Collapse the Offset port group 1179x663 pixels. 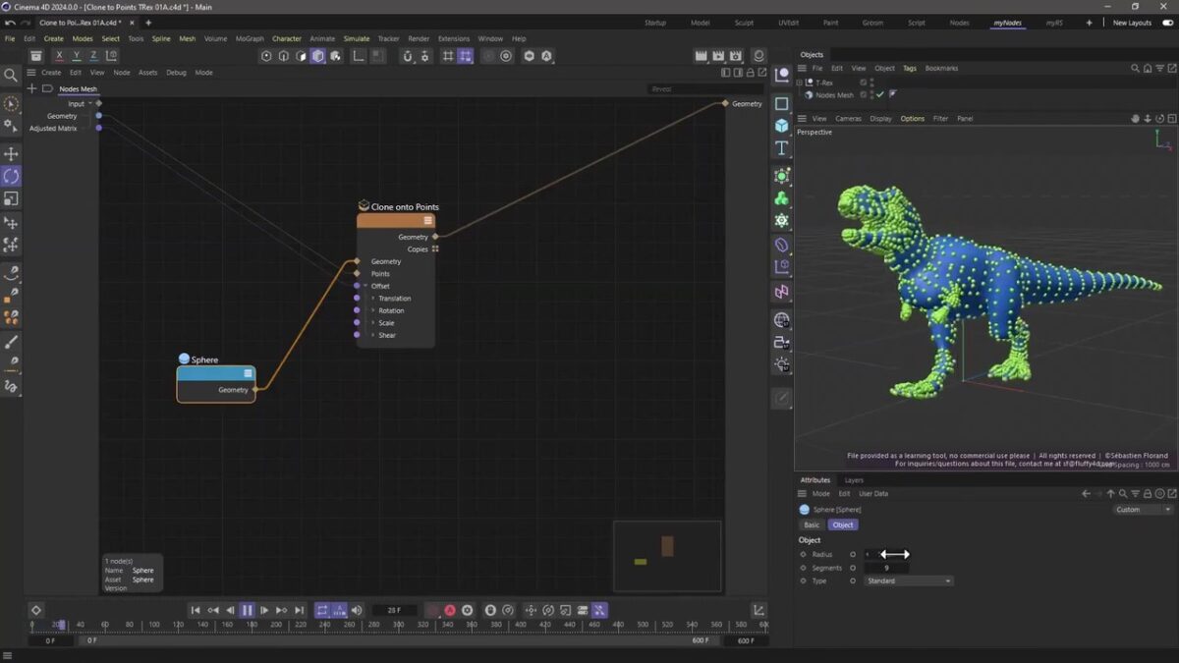tap(365, 286)
